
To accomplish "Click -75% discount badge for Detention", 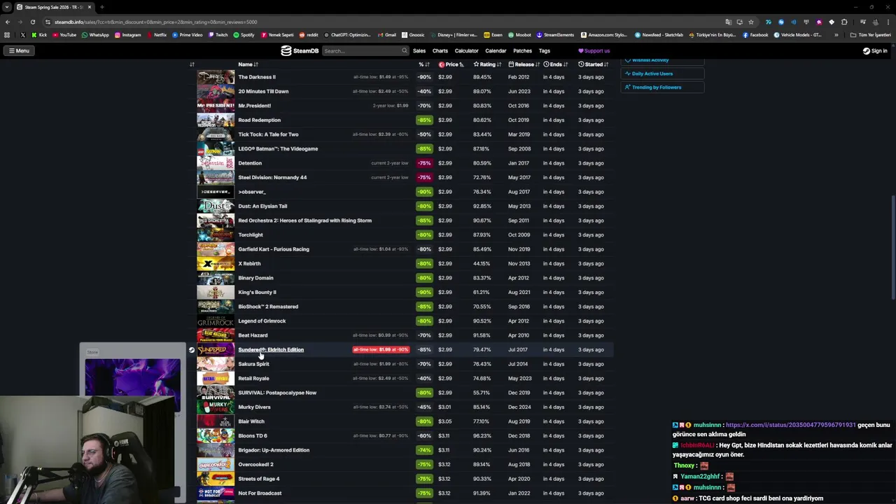I will pyautogui.click(x=424, y=163).
